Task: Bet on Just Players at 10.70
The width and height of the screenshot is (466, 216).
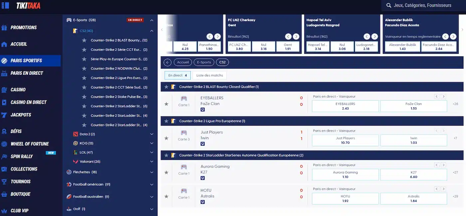Action: tap(345, 140)
